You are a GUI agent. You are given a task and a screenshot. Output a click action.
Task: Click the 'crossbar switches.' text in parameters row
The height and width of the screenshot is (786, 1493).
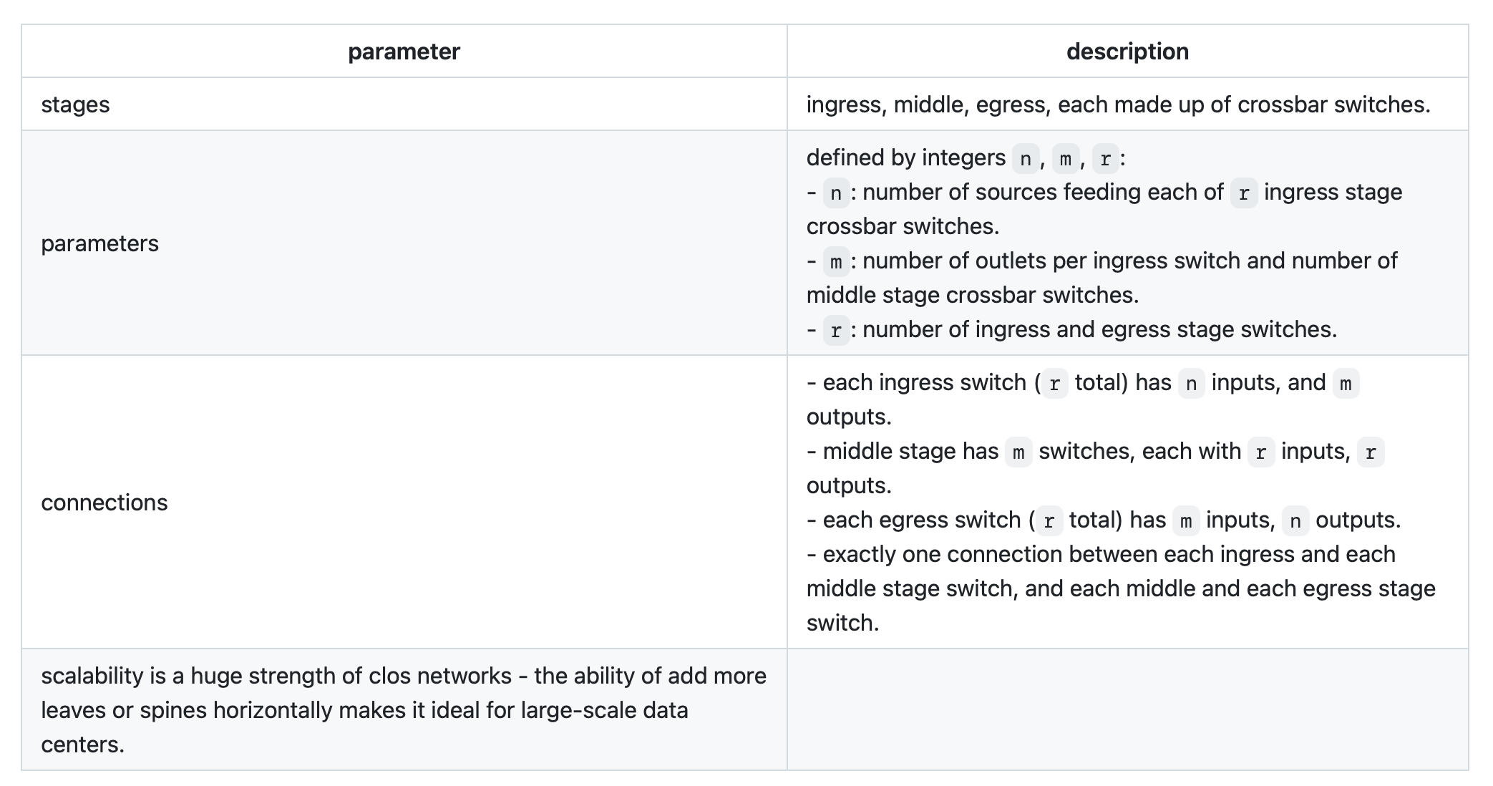(903, 226)
